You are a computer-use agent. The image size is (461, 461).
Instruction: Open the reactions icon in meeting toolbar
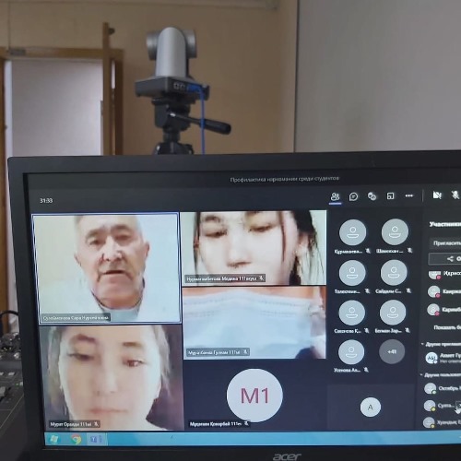(372, 196)
